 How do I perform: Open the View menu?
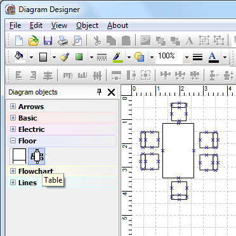(x=59, y=25)
